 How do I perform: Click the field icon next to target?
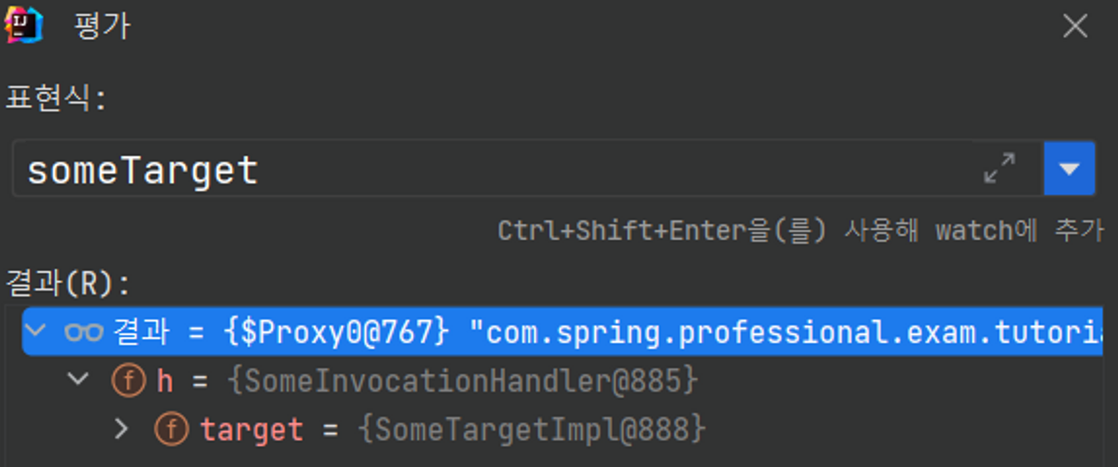click(172, 429)
